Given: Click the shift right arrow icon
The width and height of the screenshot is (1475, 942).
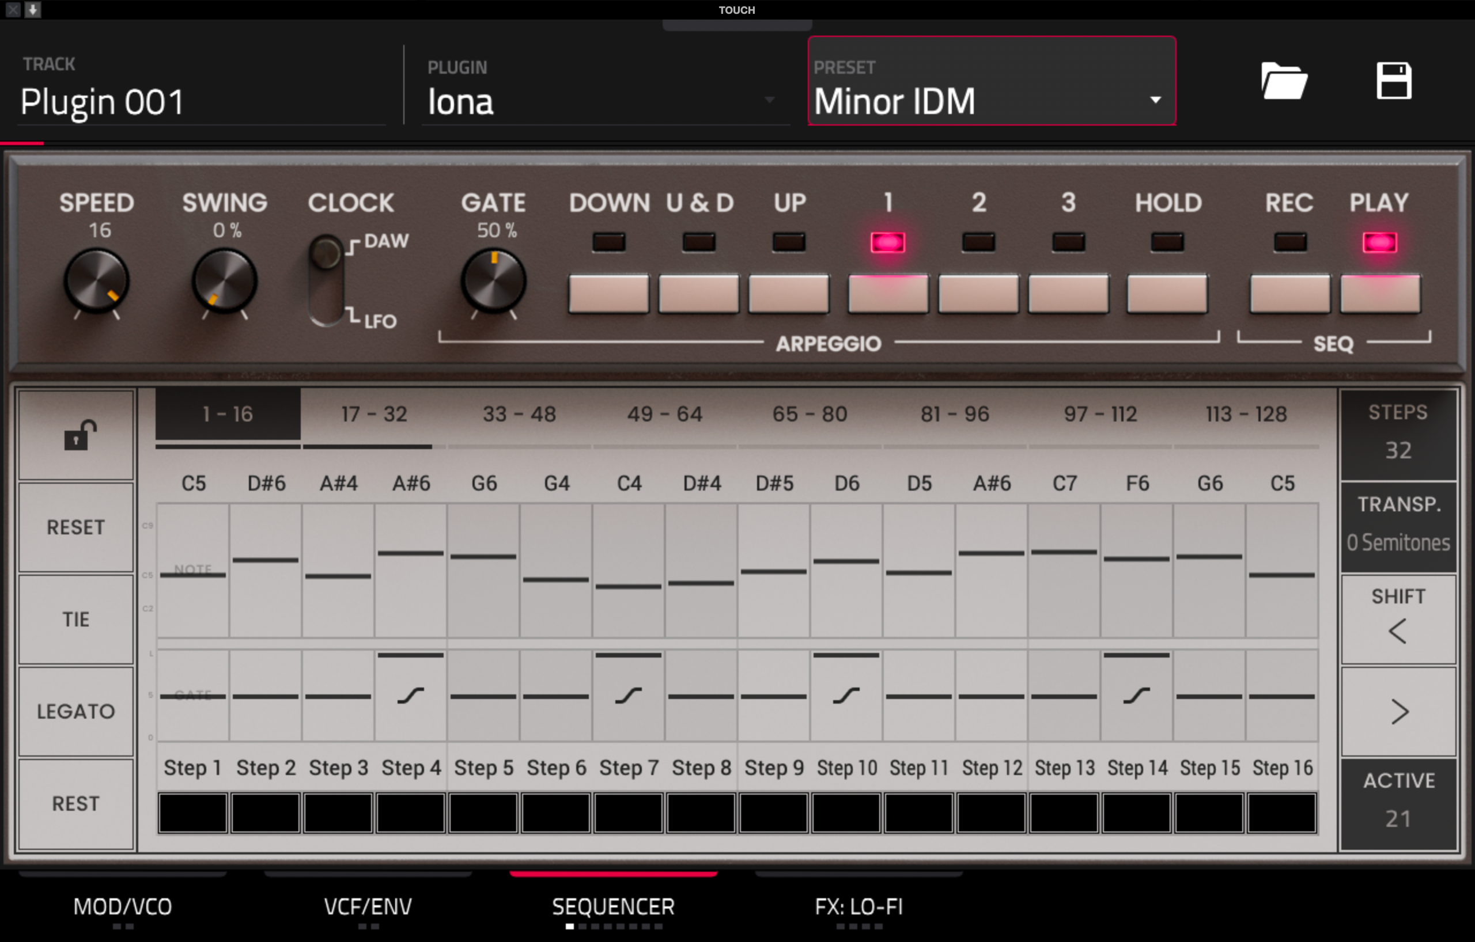Looking at the screenshot, I should click(1398, 712).
